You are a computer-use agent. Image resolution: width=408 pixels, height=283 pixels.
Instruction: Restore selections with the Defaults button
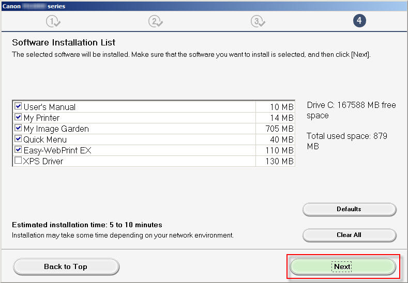coord(349,209)
